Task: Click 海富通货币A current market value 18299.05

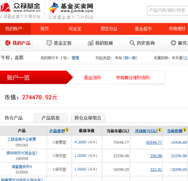Action: (121, 170)
